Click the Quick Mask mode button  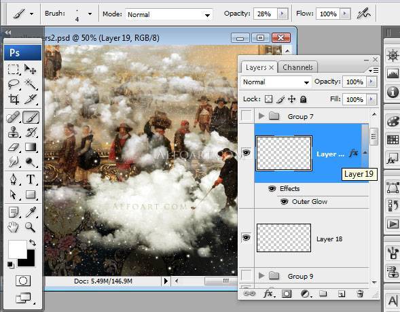23,281
